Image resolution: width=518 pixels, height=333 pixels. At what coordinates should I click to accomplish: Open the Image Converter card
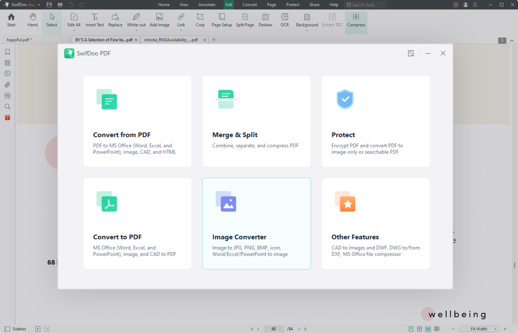pos(256,224)
